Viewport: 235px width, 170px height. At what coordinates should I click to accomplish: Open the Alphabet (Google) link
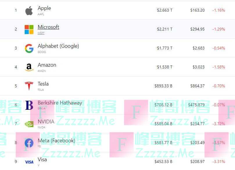[58, 46]
